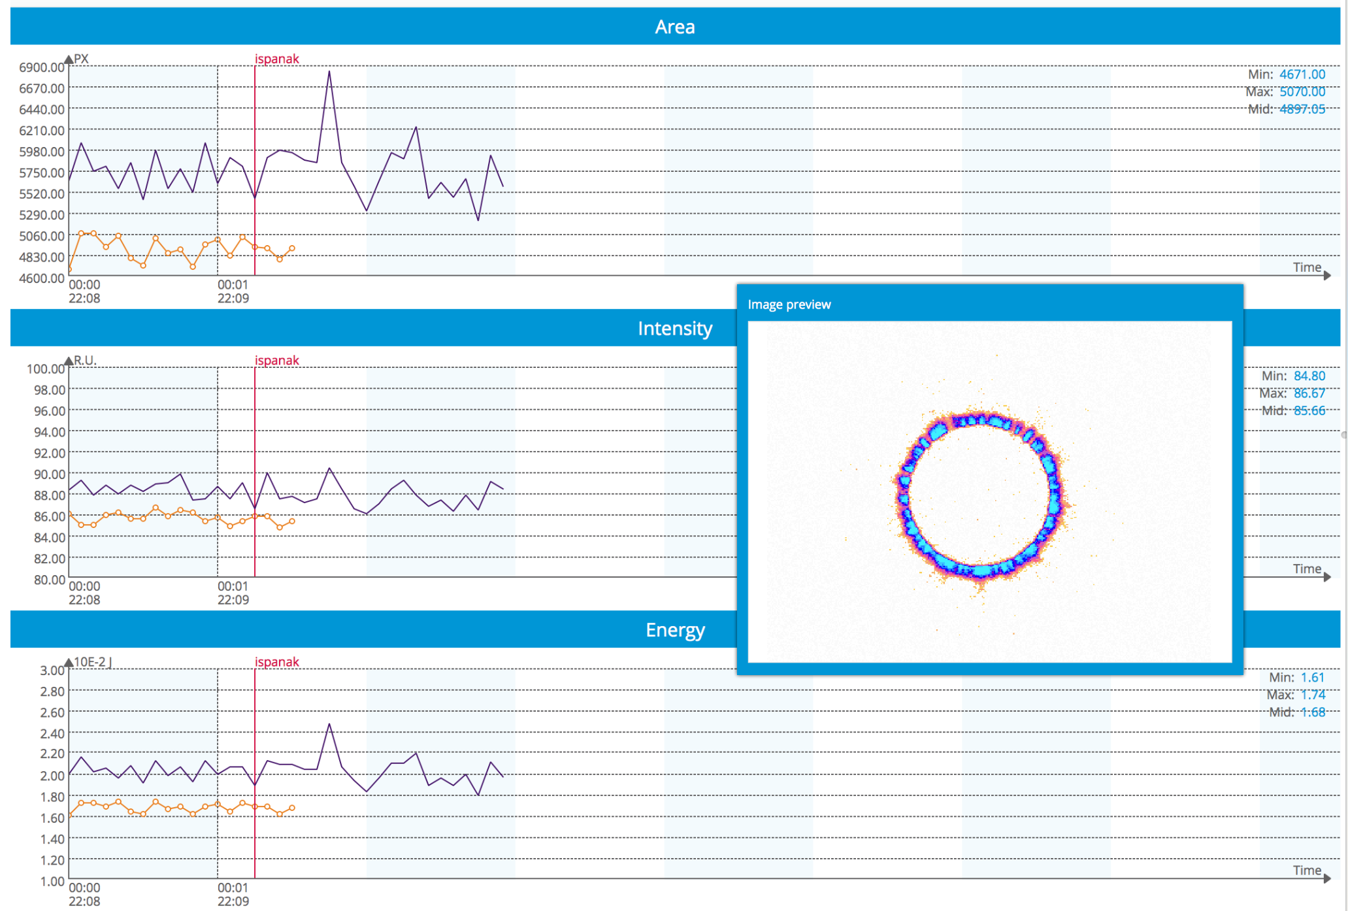
Task: Click the Area Mid value 4897.05
Action: point(1302,109)
